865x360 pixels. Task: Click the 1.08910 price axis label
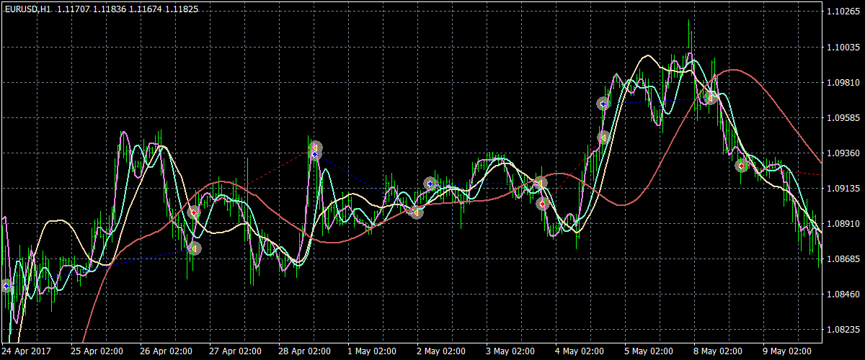[843, 223]
